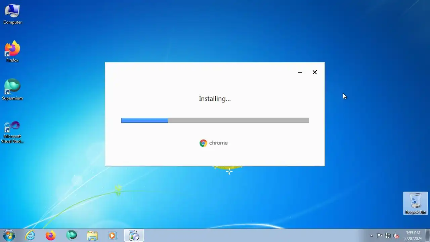
Task: Click the installer progress bar
Action: (215, 120)
